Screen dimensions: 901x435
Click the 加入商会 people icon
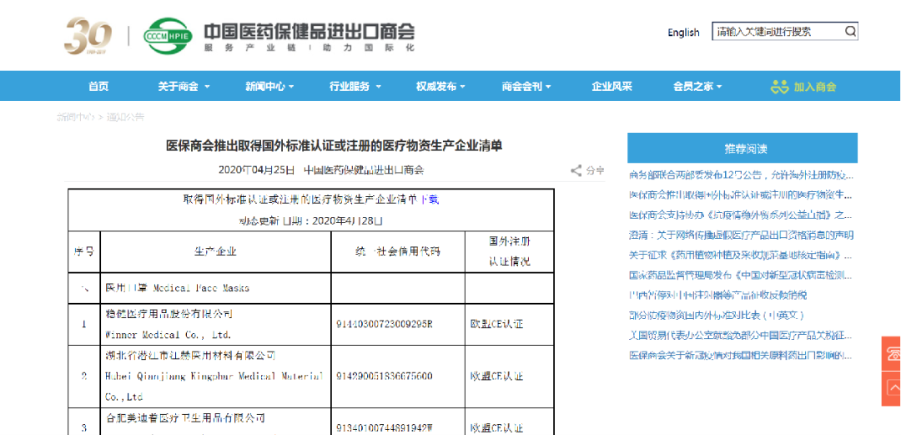[780, 87]
